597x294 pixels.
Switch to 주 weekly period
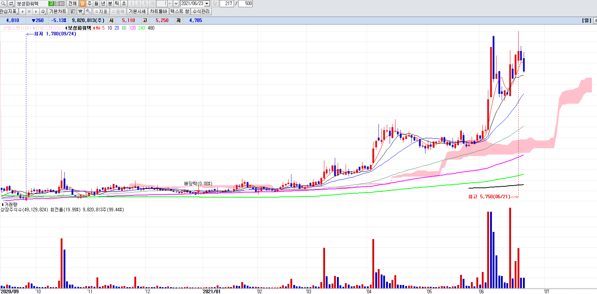(89, 4)
